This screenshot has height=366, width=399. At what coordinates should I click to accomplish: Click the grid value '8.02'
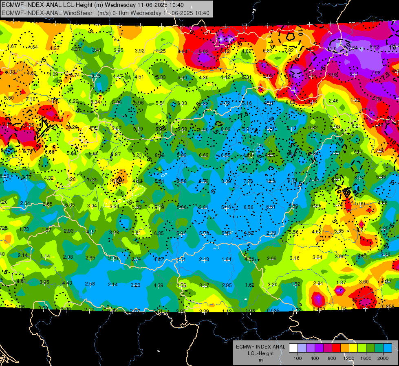[x=225, y=129]
